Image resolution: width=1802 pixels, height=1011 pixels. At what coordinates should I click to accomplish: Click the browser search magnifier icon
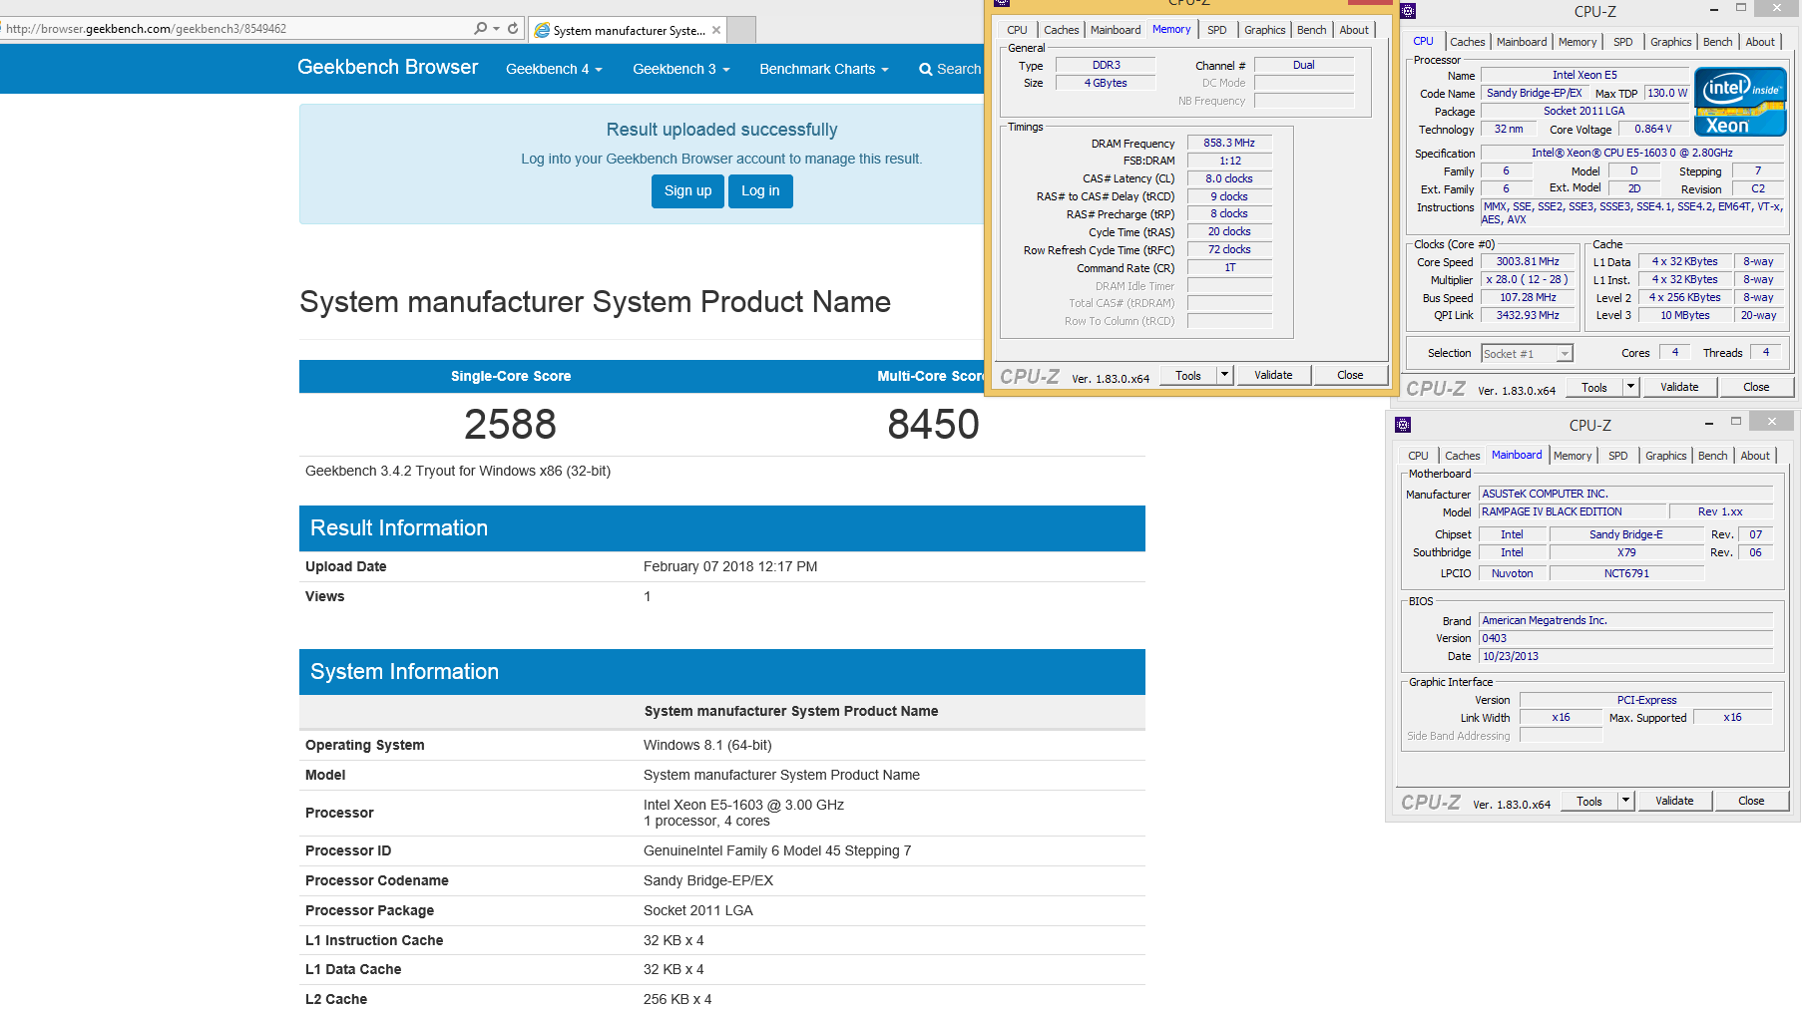[480, 28]
